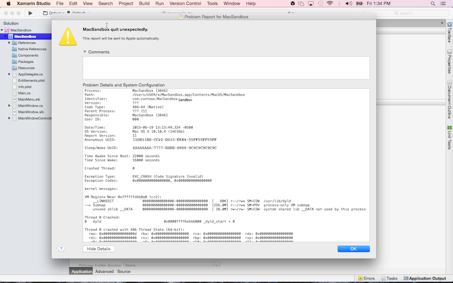Open the Search menu
This screenshot has height=283, width=453.
[x=105, y=3]
